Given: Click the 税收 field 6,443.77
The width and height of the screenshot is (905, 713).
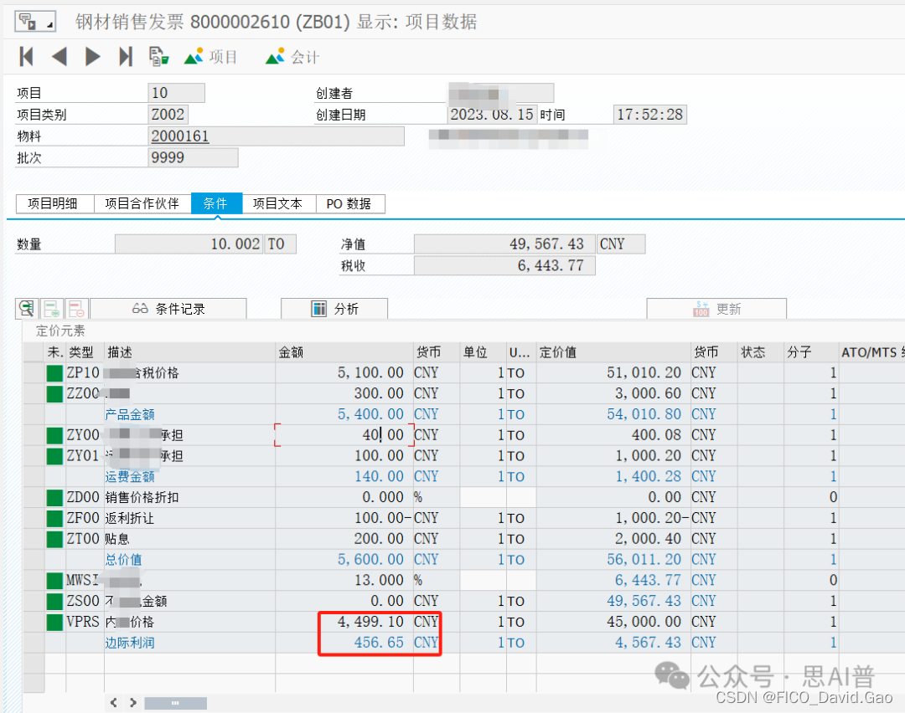Looking at the screenshot, I should pyautogui.click(x=504, y=265).
